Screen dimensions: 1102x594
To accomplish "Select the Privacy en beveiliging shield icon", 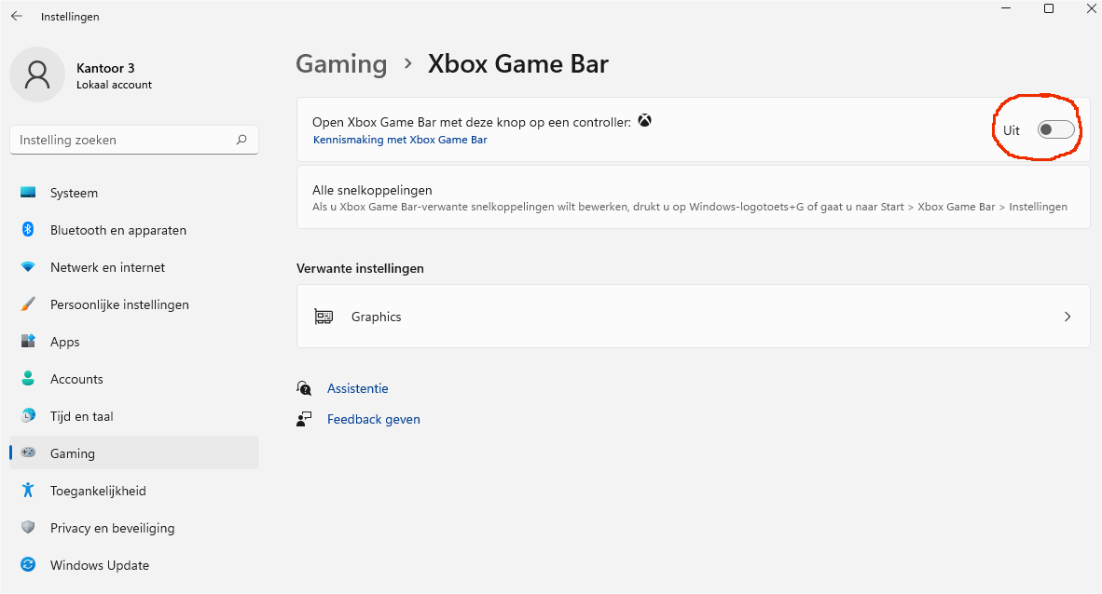I will pos(28,527).
